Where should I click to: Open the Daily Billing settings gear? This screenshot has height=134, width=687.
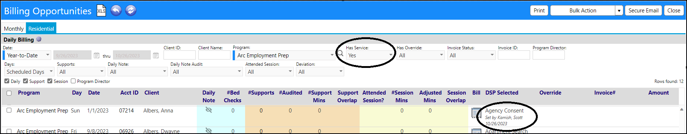tap(39, 39)
